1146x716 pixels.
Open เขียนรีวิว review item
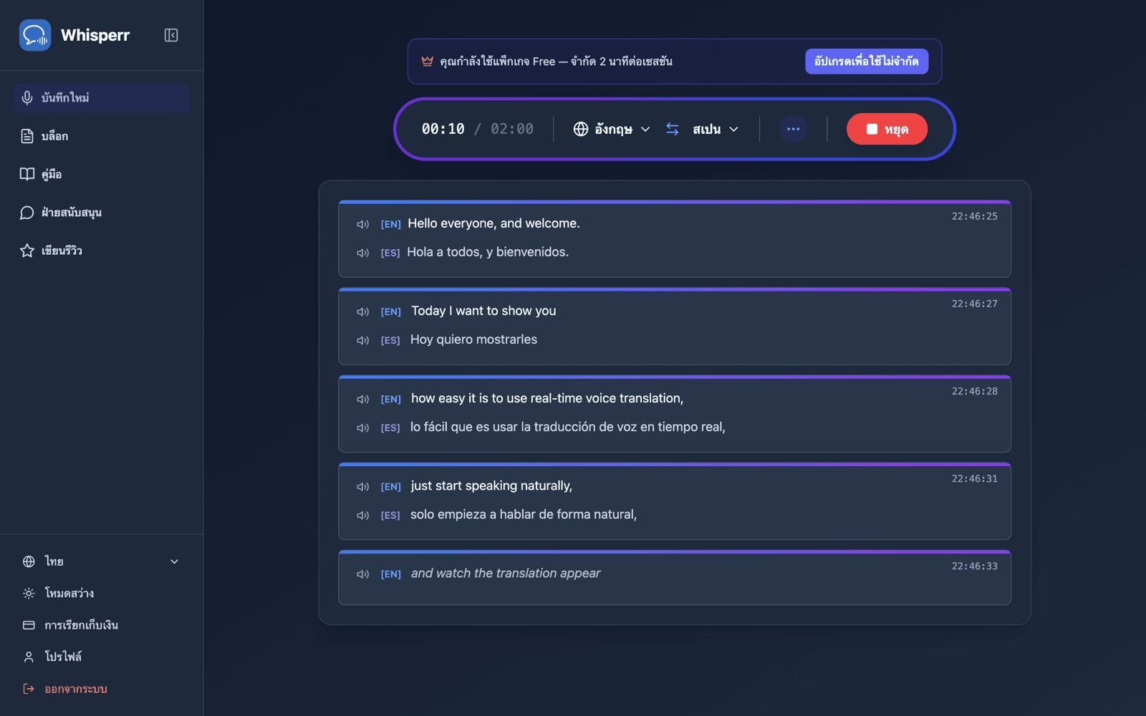pos(101,251)
